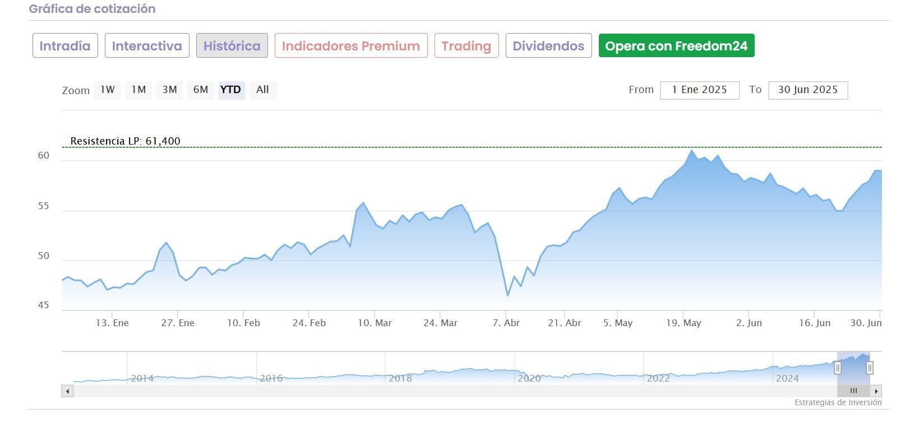Show the Dividendos tab
901x427 pixels.
point(548,46)
